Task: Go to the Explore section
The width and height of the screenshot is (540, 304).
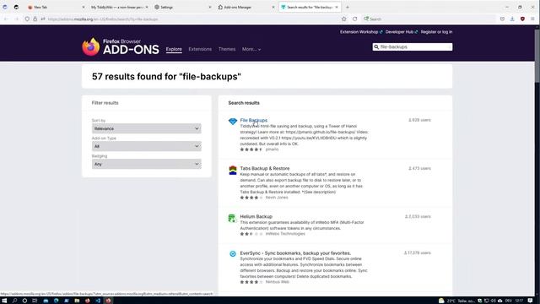Action: pos(174,49)
